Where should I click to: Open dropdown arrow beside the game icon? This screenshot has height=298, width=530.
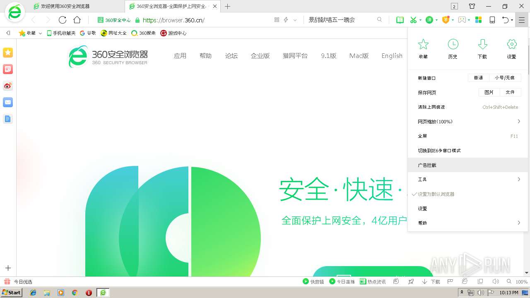pos(469,20)
